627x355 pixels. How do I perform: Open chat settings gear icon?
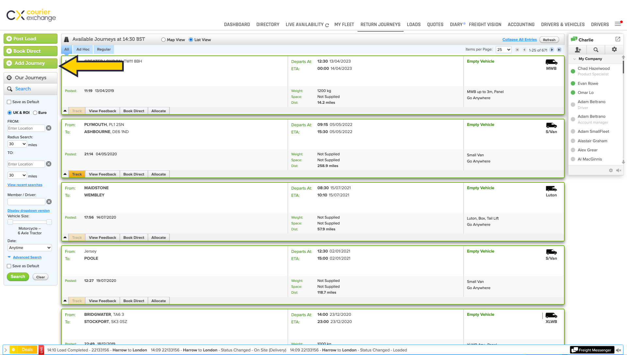click(x=614, y=49)
